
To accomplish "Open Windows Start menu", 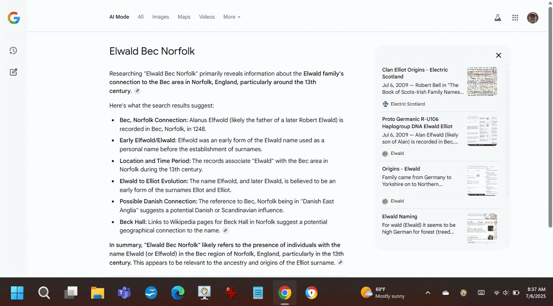I will coord(17,293).
